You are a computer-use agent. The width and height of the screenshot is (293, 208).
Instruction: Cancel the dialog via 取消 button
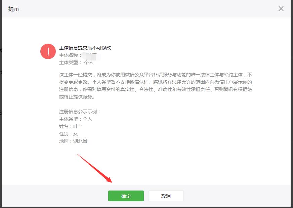(x=166, y=196)
